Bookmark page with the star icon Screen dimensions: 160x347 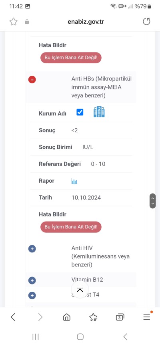[x=14, y=22]
